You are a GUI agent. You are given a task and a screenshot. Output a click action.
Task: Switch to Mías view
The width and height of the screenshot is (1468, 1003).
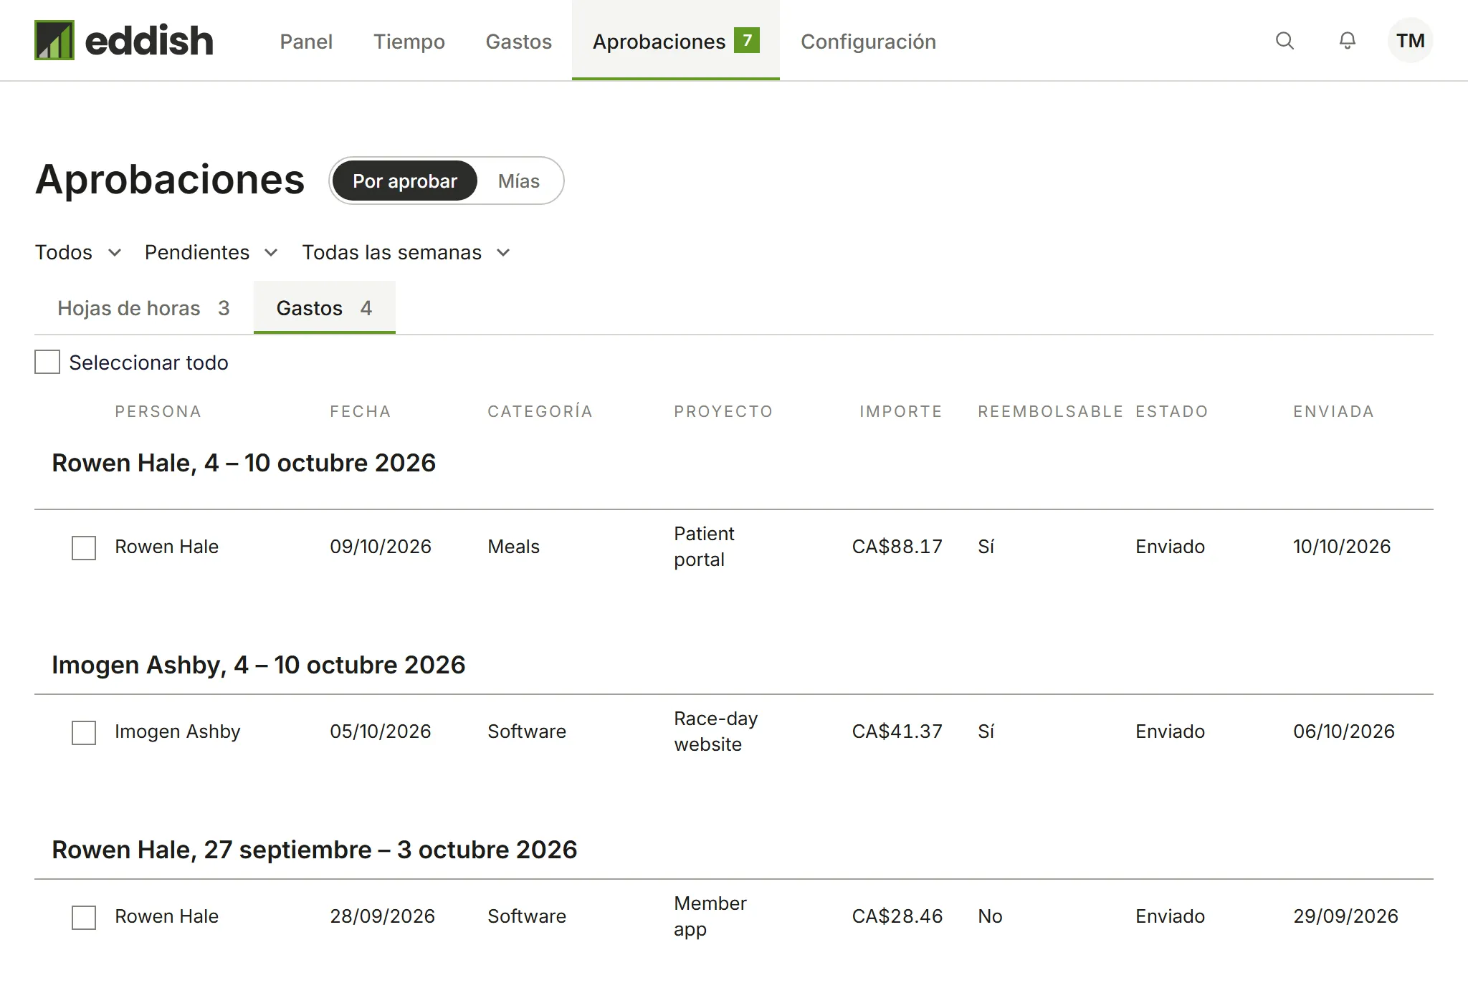519,181
